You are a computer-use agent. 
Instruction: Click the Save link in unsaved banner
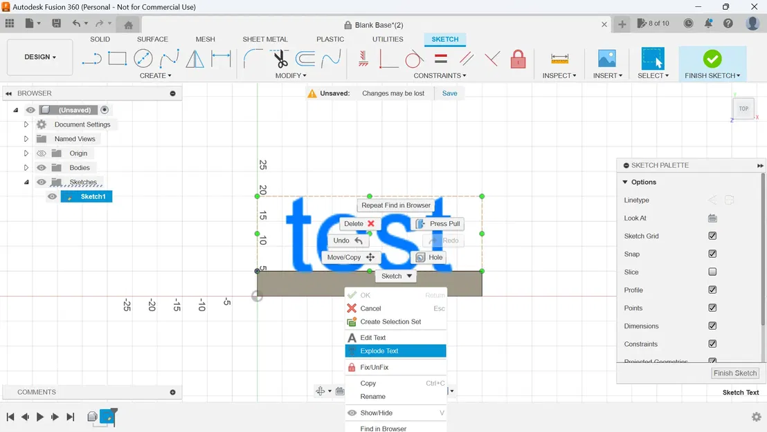click(x=449, y=93)
